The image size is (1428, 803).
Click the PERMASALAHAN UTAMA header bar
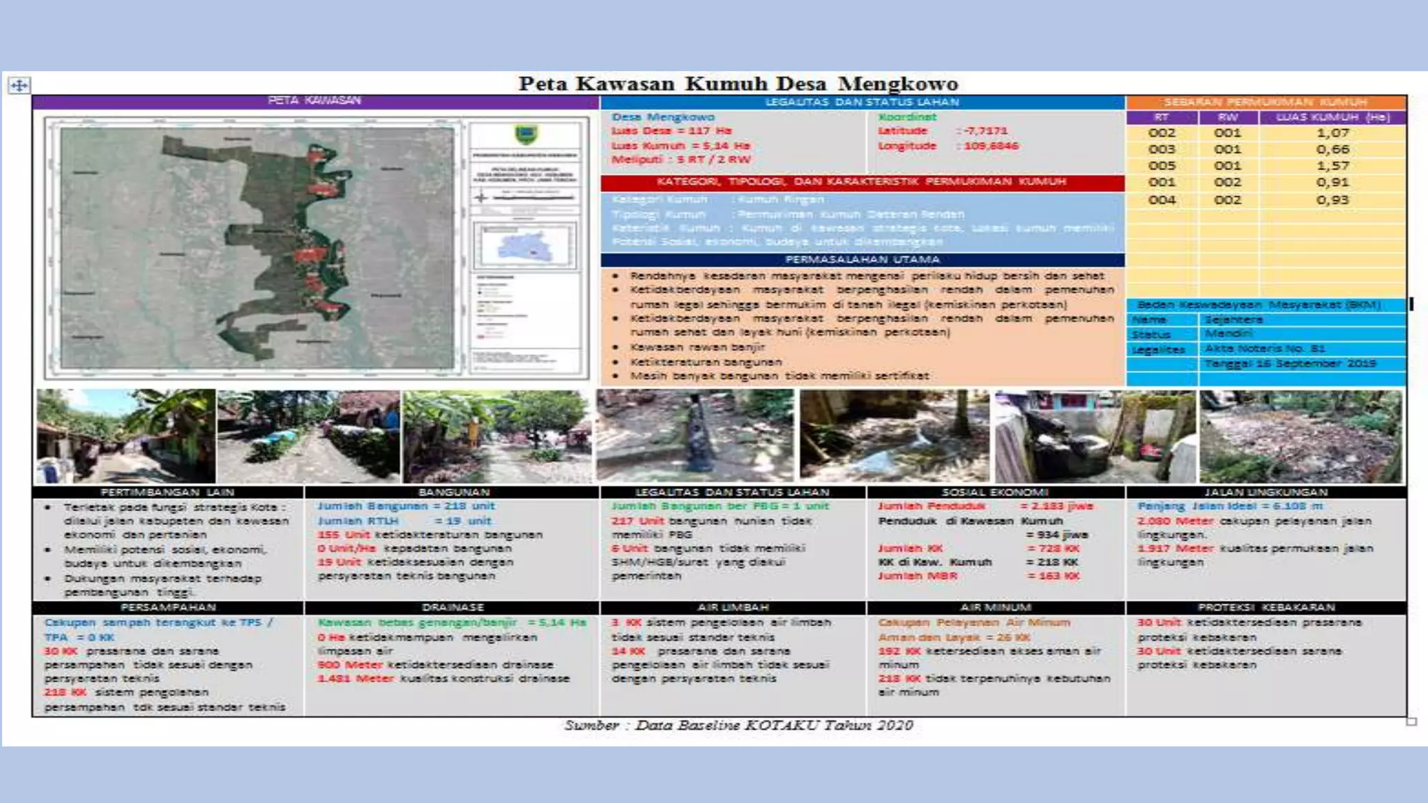[862, 259]
